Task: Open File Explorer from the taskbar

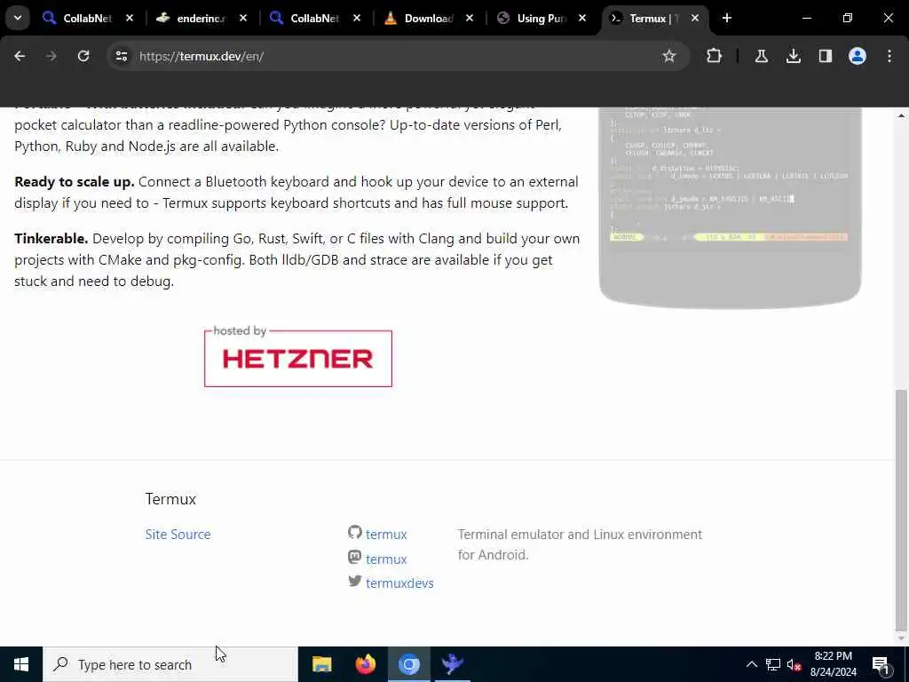Action: 321,664
